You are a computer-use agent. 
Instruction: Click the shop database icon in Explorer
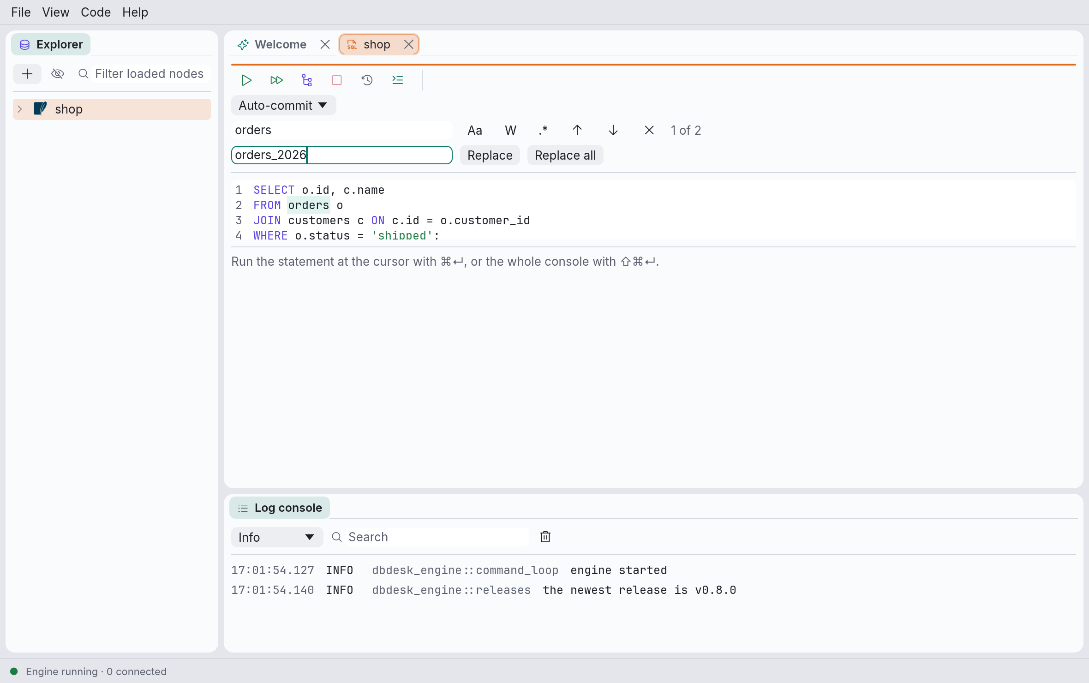tap(41, 108)
